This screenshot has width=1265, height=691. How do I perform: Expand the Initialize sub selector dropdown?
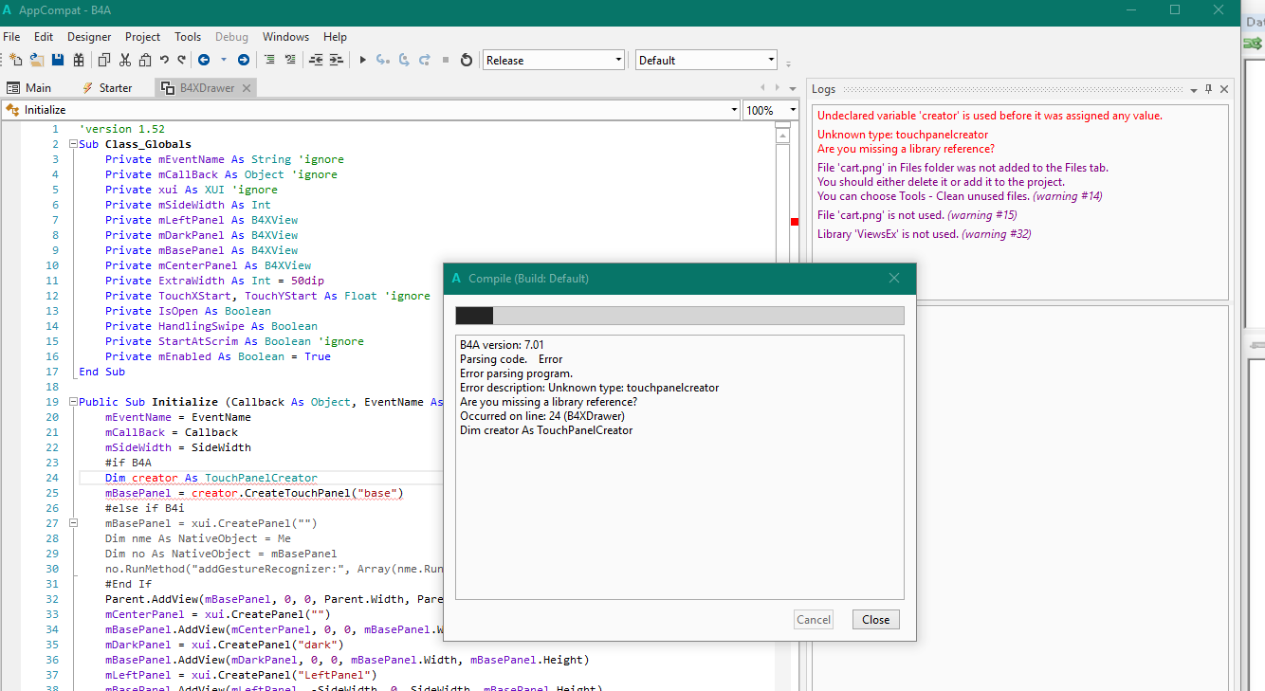click(734, 110)
